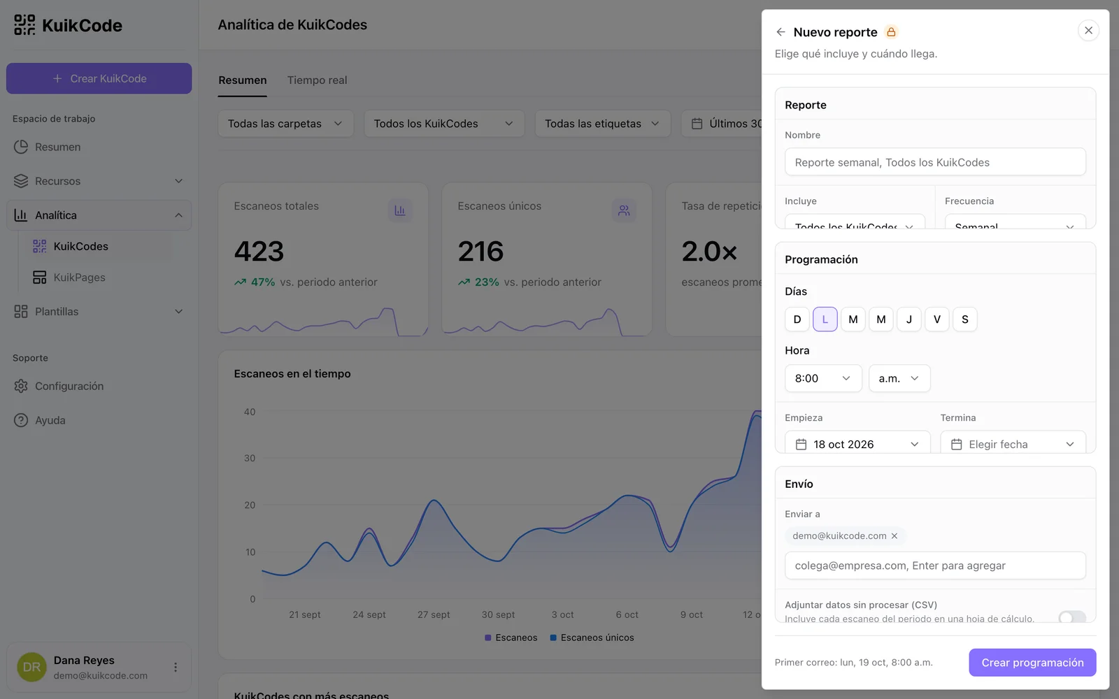
Task: Click the users icon on the Escaneos únicos card
Action: tap(624, 210)
